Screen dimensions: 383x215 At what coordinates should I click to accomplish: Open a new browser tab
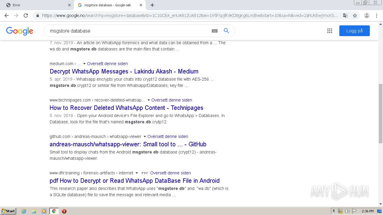coord(152,5)
